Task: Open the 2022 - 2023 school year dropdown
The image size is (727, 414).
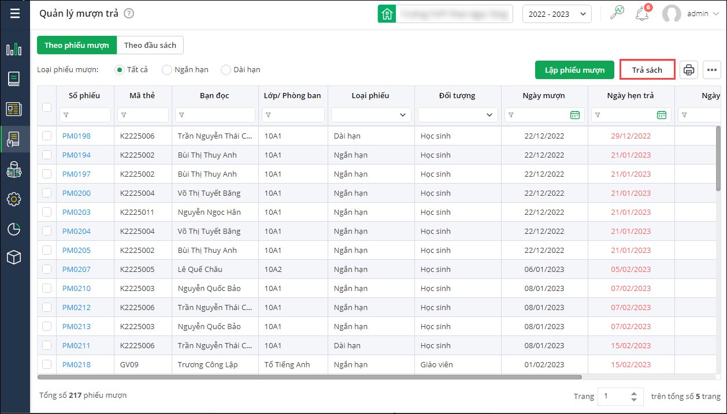Action: tap(557, 14)
